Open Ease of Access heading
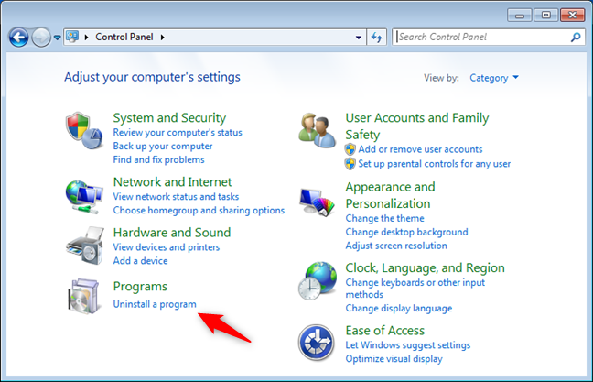This screenshot has height=382, width=593. click(x=385, y=331)
